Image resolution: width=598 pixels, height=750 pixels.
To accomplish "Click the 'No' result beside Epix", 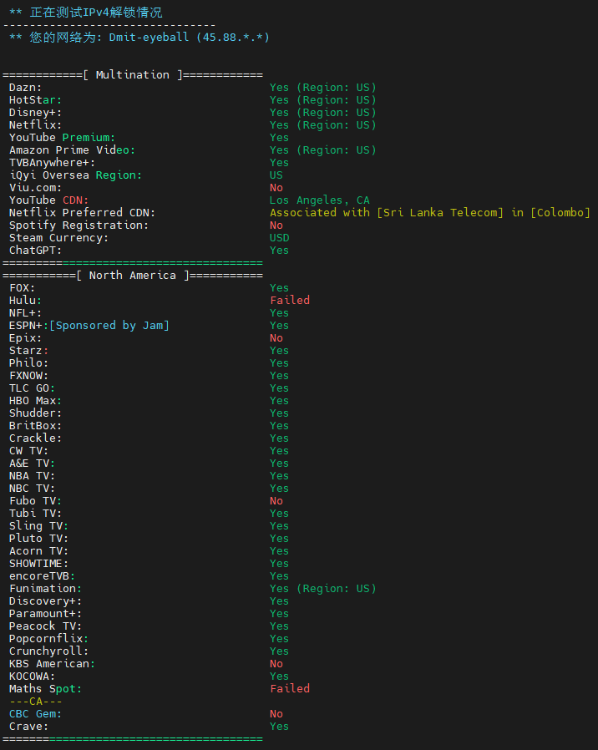I will pos(276,338).
